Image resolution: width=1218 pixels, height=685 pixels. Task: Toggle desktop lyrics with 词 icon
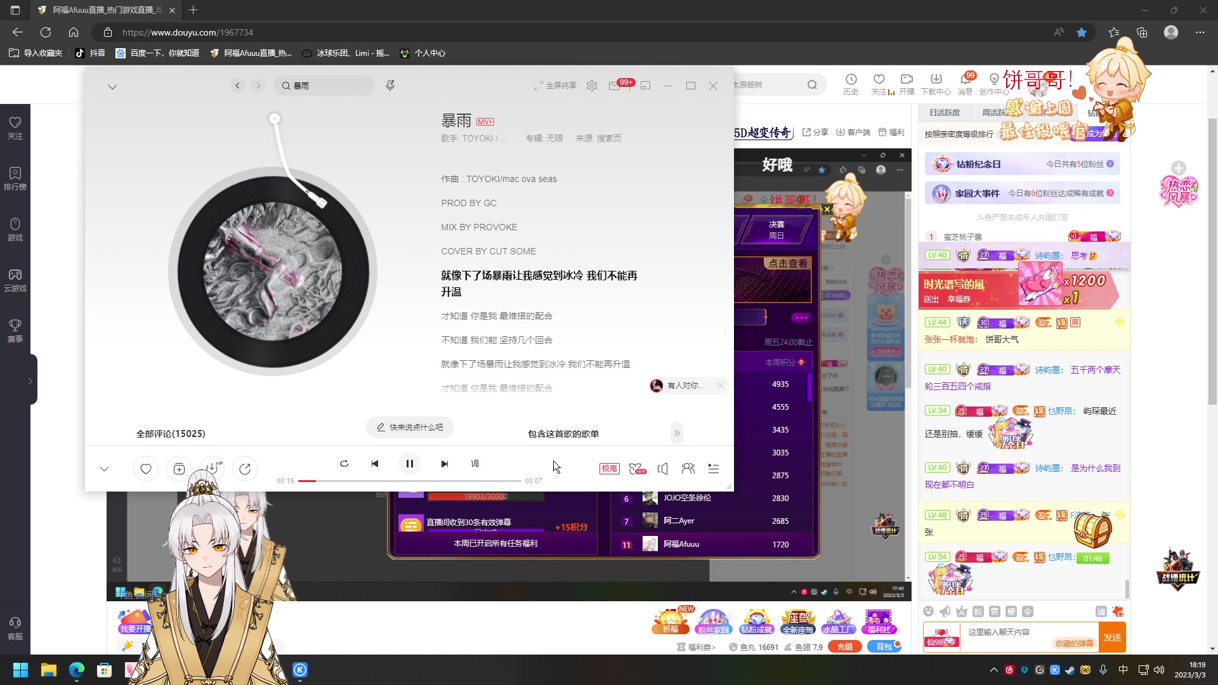[475, 464]
